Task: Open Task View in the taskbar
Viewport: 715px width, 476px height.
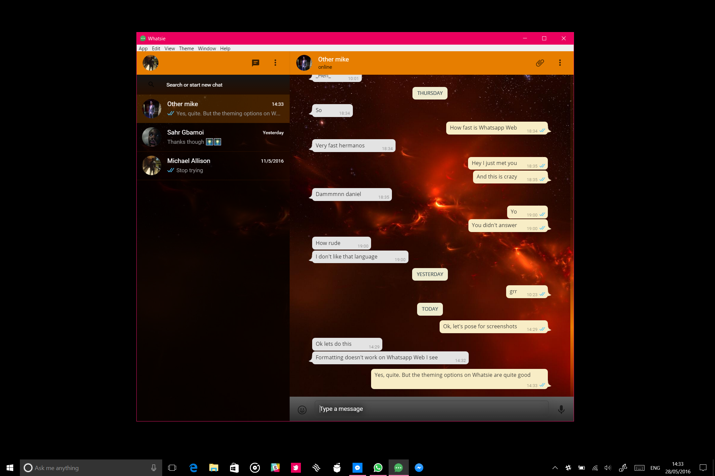Action: pyautogui.click(x=172, y=468)
